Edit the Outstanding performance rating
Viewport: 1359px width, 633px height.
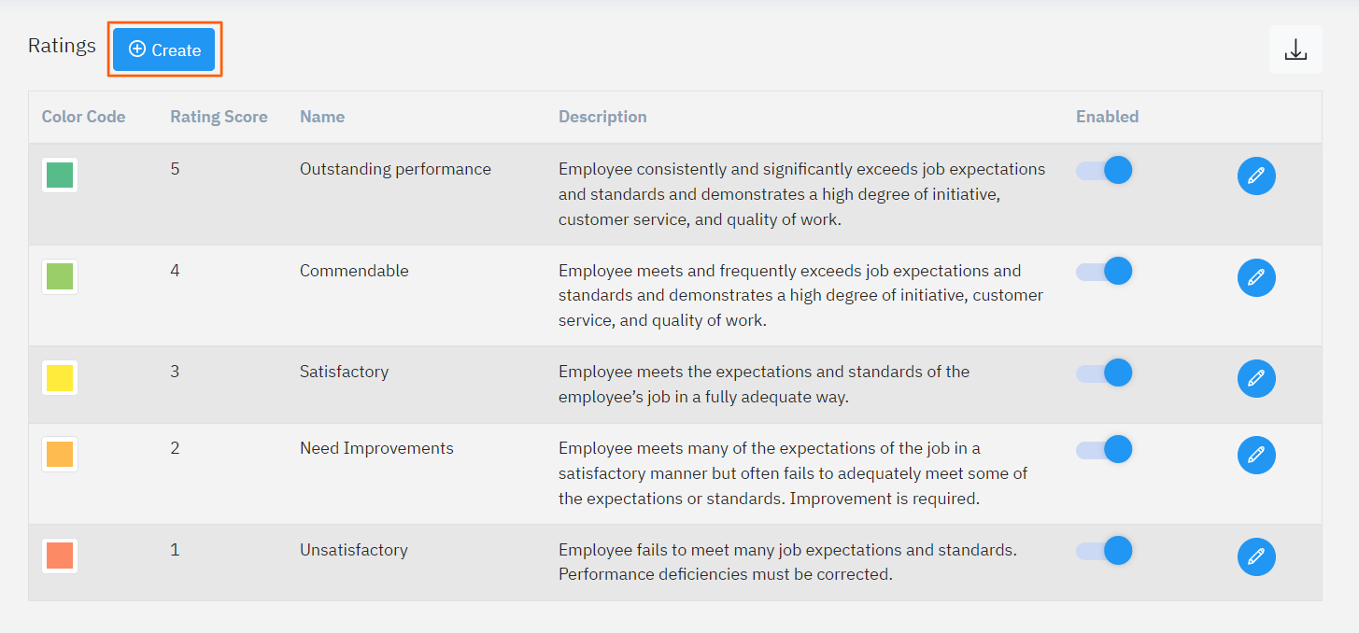coord(1256,176)
